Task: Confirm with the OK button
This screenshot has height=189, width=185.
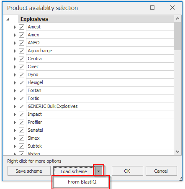Action: [127, 171]
